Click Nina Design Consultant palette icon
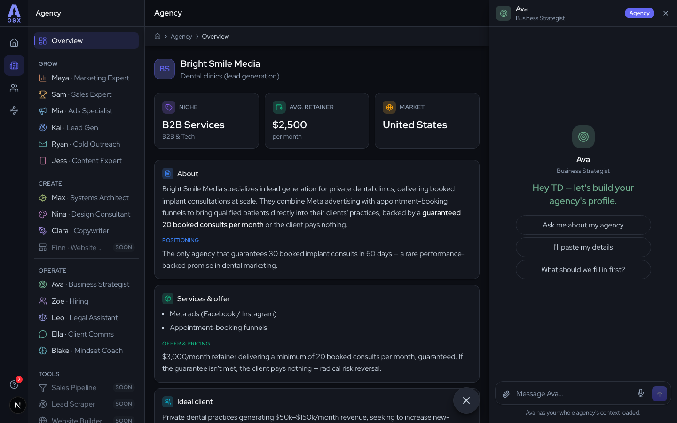 click(x=43, y=214)
